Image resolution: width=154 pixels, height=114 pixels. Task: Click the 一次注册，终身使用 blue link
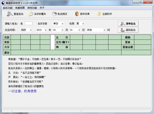[x=22, y=91]
